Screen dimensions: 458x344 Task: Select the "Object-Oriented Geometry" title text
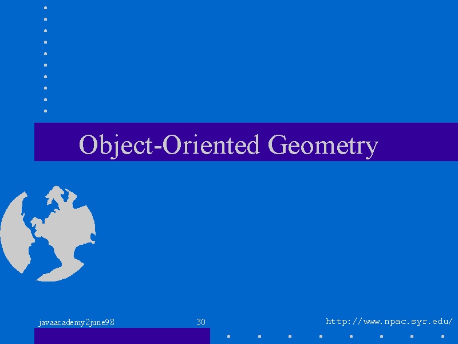(x=228, y=145)
